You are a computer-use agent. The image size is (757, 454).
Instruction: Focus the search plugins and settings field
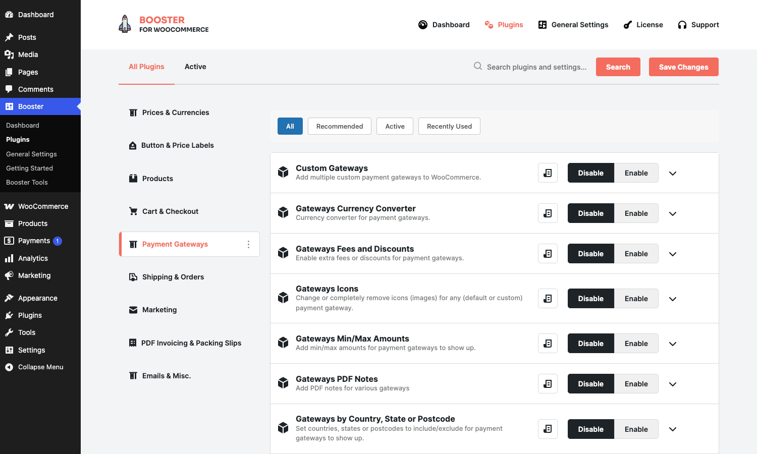537,67
